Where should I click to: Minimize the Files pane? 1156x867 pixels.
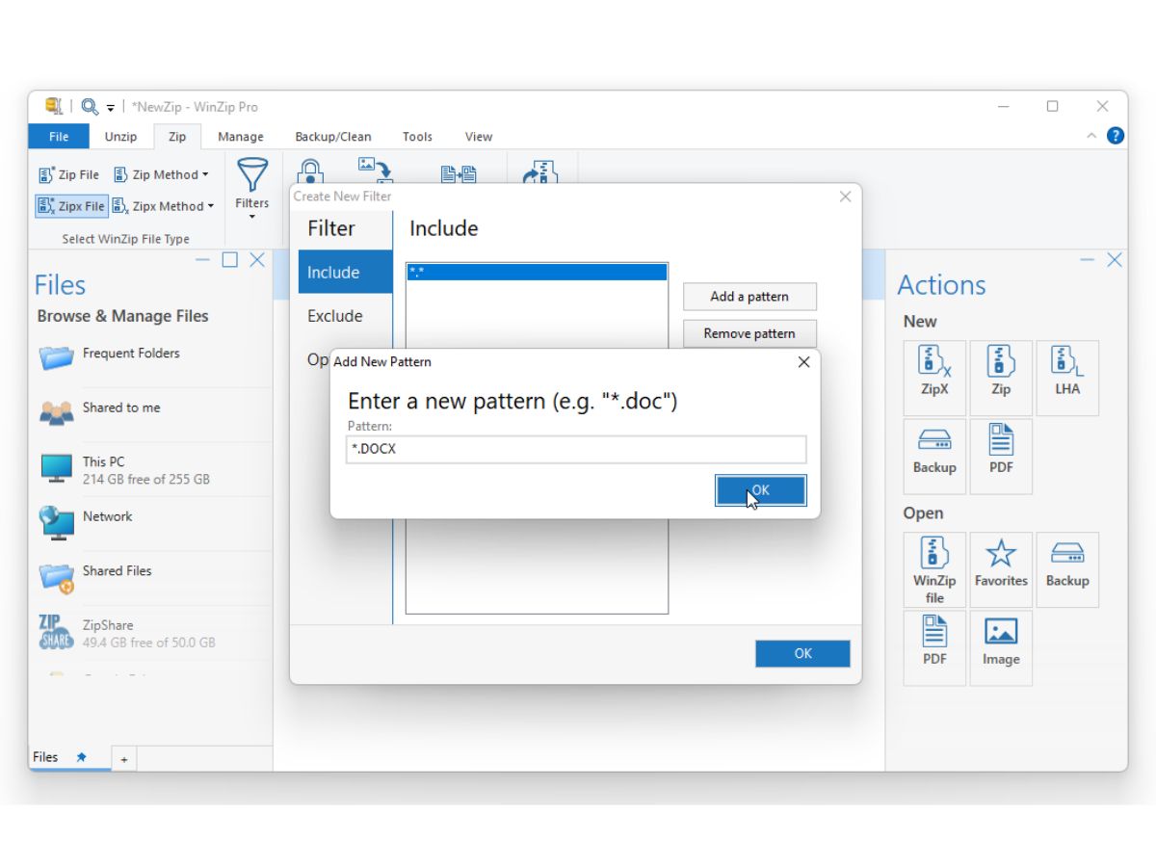[202, 260]
